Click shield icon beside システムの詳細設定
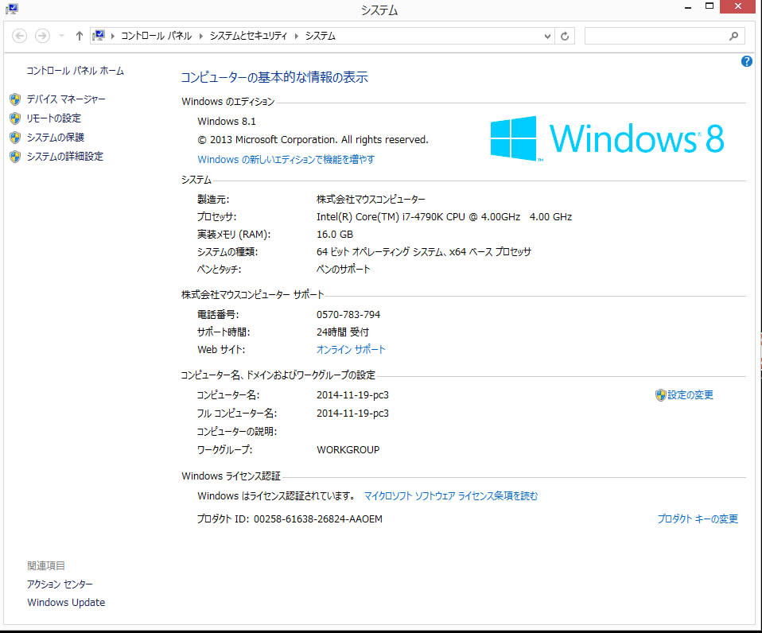Image resolution: width=762 pixels, height=633 pixels. tap(15, 157)
